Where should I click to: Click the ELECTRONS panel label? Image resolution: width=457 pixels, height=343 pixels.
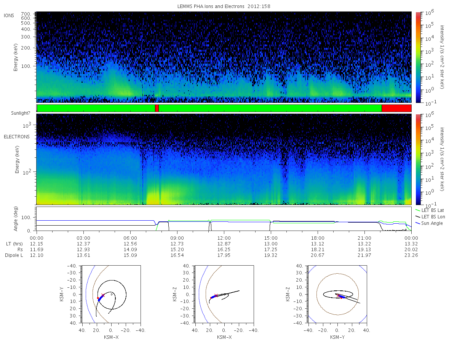(16, 136)
